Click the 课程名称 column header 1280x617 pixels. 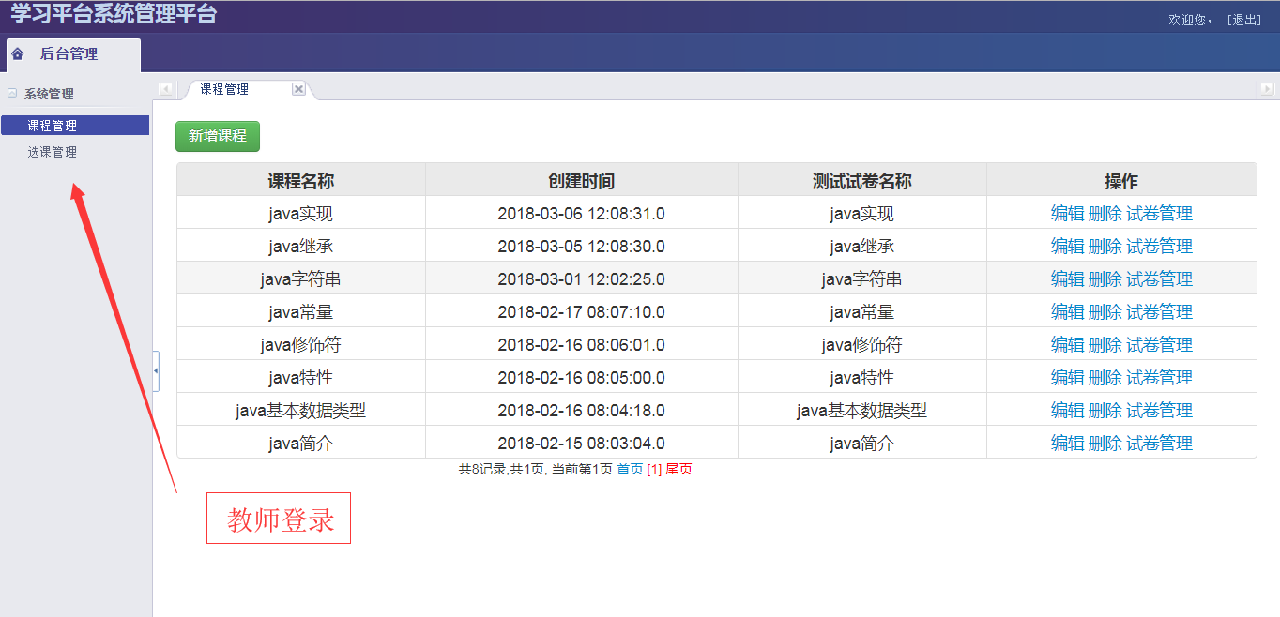pos(301,181)
